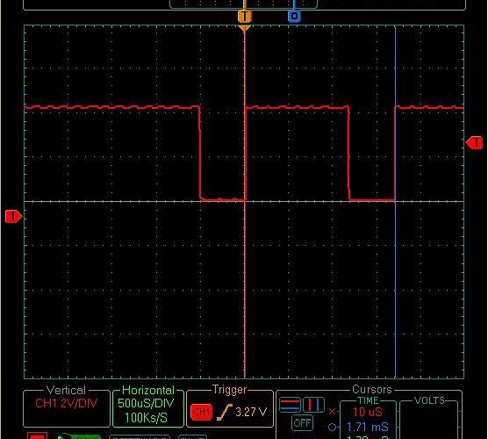
Task: Click the VOLTS cursor readout box
Action: click(x=429, y=419)
